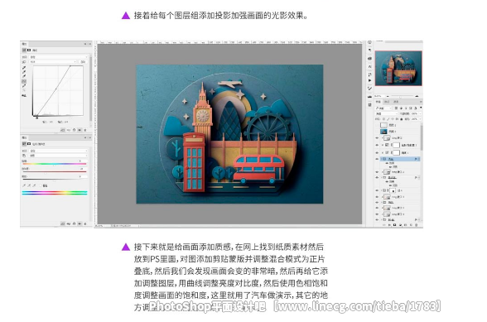Open the Hue/Saturation color range dropdown
Viewport: 487px width, 322px height.
(x=58, y=156)
